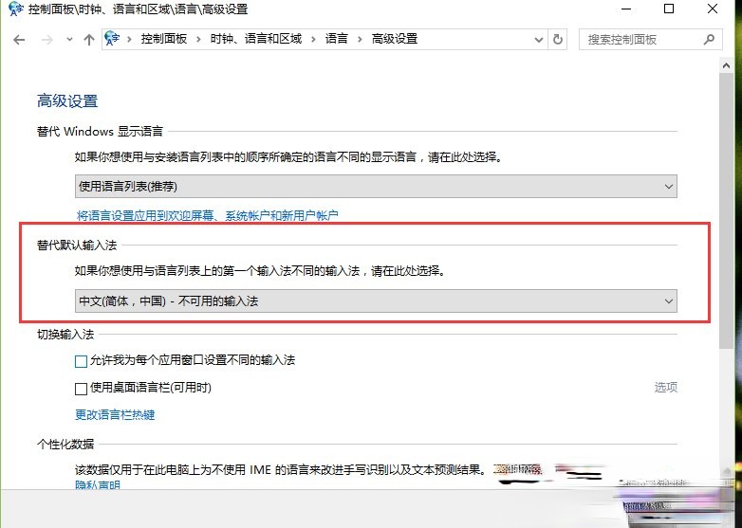Click the control panel icon in address bar
The height and width of the screenshot is (528, 742).
coord(112,38)
